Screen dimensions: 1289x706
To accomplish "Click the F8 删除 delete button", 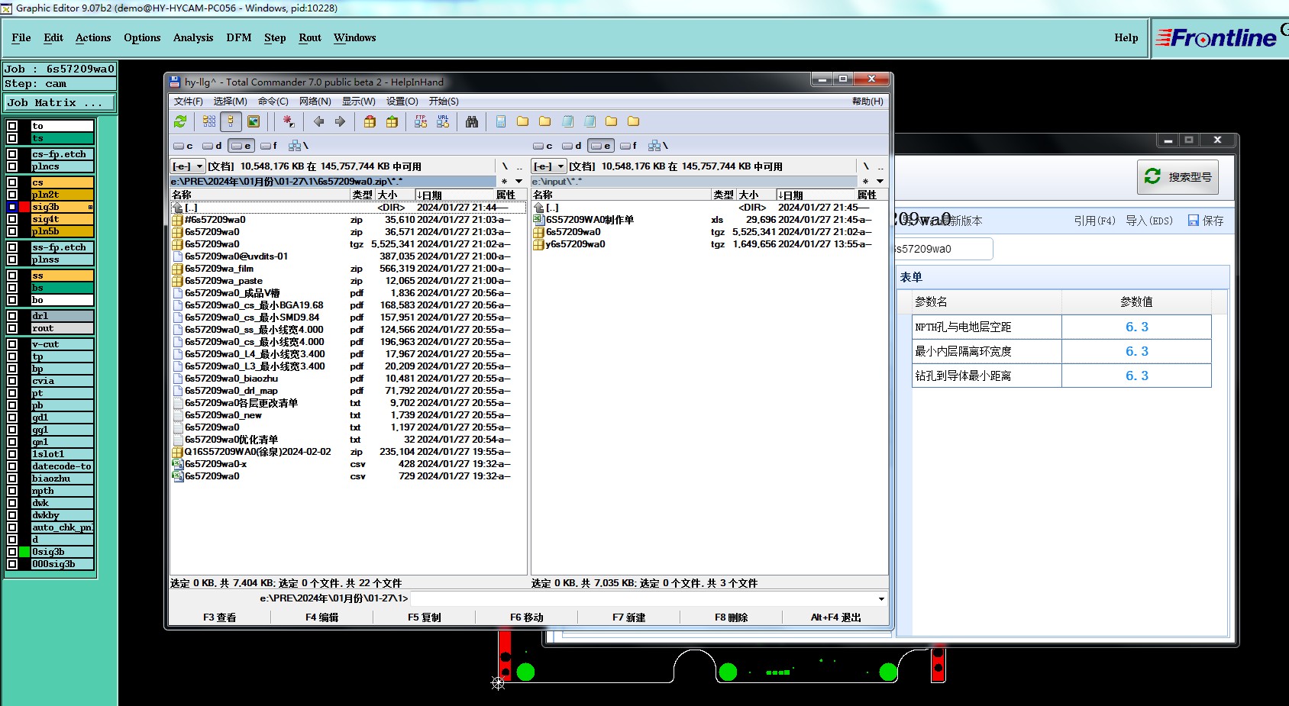I will (x=731, y=617).
